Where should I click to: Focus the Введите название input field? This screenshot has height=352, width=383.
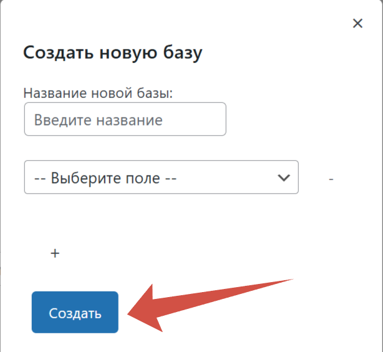pyautogui.click(x=125, y=119)
